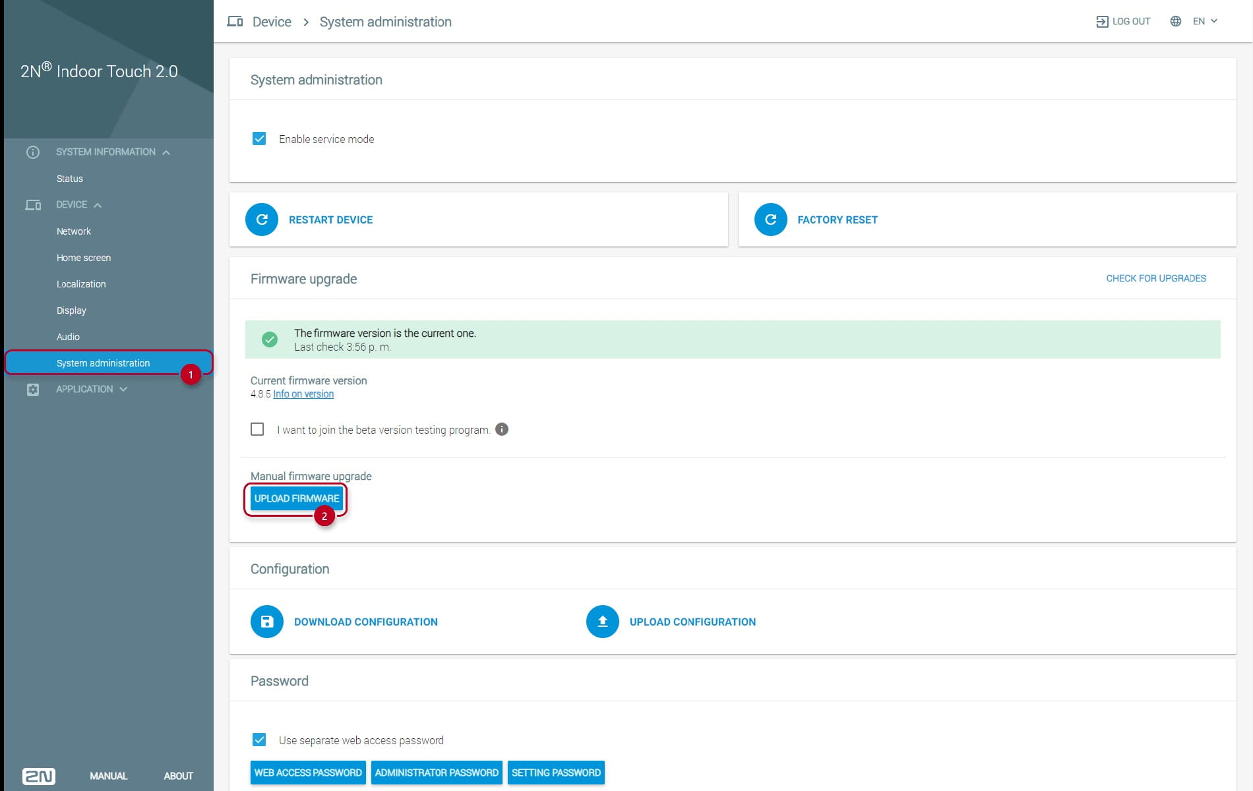Click the System administration card heading
Screen dimensions: 1253x791
(317, 80)
